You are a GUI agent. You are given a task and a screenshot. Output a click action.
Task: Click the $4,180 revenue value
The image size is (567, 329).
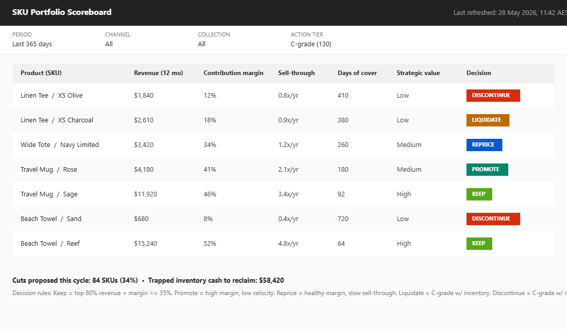pos(144,170)
